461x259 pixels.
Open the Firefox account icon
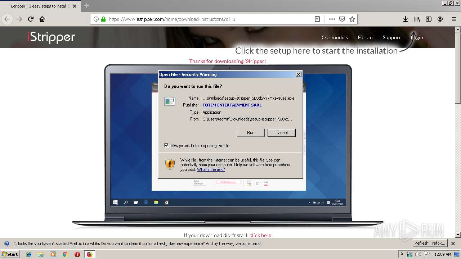[440, 19]
